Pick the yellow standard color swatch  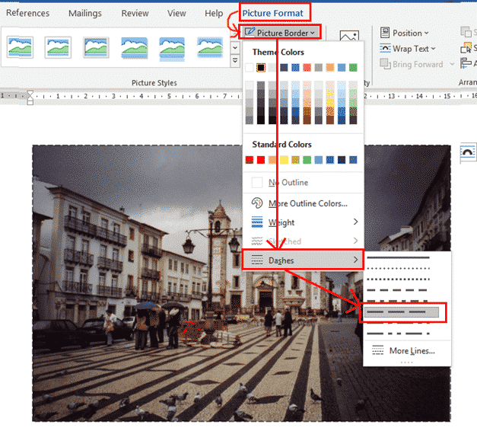pos(284,160)
